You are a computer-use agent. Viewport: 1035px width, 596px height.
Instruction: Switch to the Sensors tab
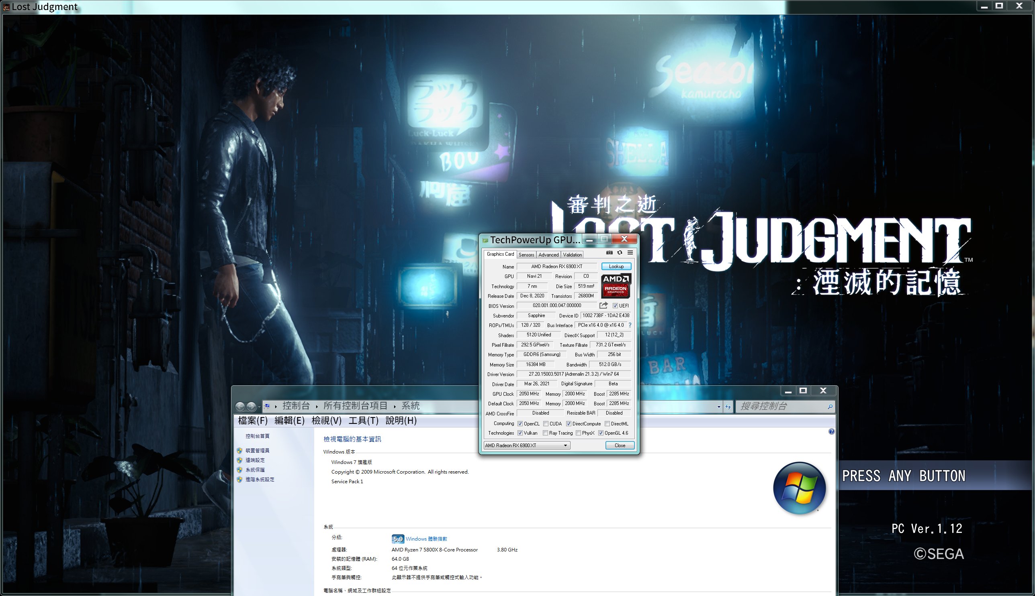coord(526,254)
